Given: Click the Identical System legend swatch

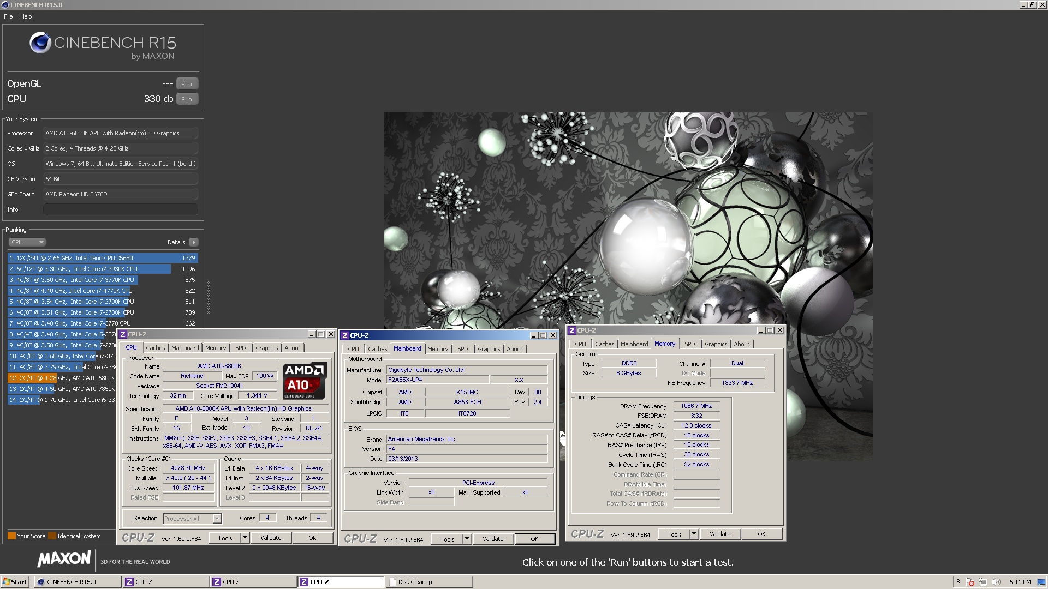Looking at the screenshot, I should 52,536.
